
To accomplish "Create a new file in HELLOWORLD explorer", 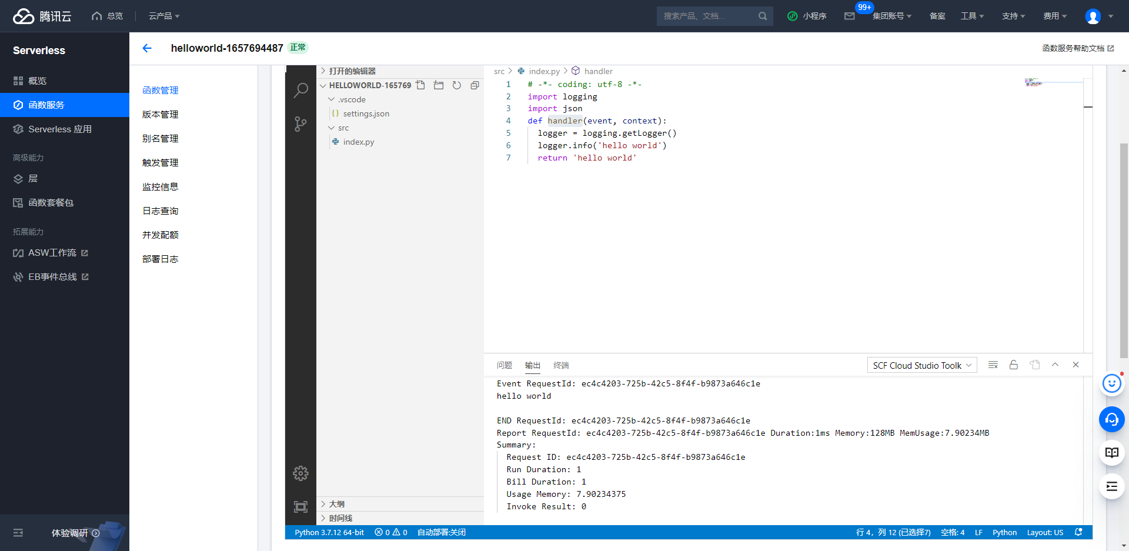I will pyautogui.click(x=420, y=85).
